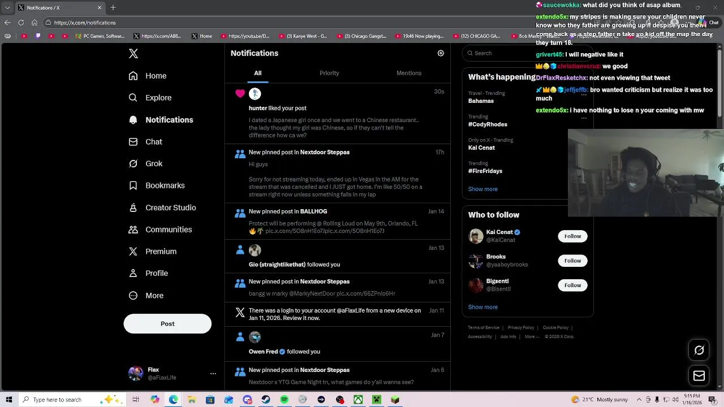Open the Cookie Policy link

click(555, 328)
